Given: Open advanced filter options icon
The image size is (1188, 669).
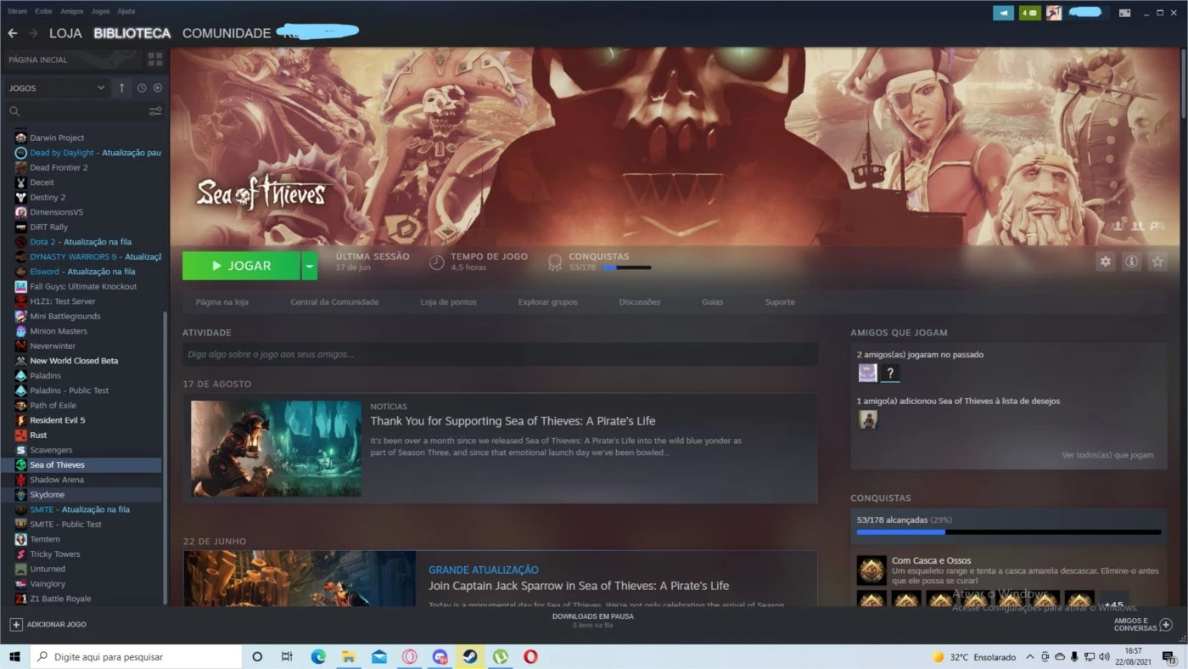Looking at the screenshot, I should 155,111.
